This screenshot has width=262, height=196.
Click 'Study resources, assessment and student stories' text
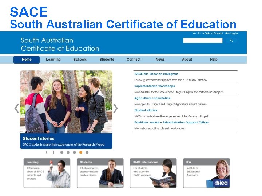pos(90,172)
